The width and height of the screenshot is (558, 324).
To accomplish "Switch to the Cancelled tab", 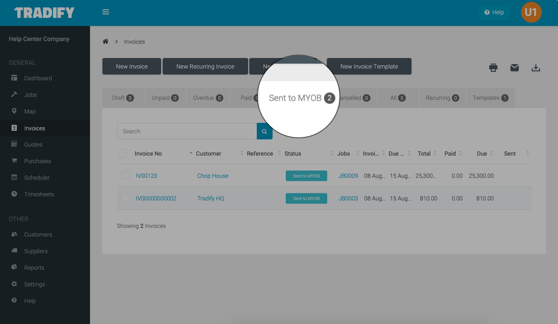I will click(355, 98).
